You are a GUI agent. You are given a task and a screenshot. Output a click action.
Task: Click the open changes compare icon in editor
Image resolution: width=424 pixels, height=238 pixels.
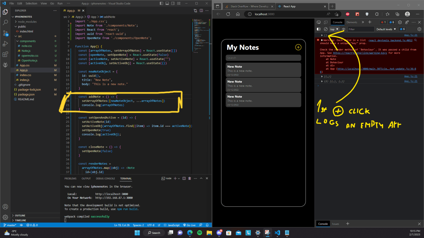(x=195, y=11)
